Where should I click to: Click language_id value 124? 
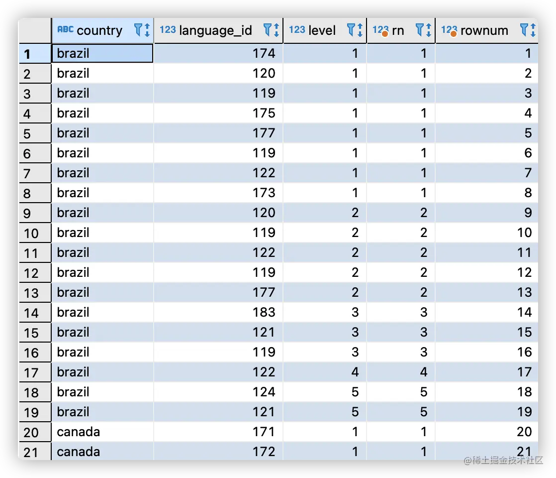[x=264, y=392]
